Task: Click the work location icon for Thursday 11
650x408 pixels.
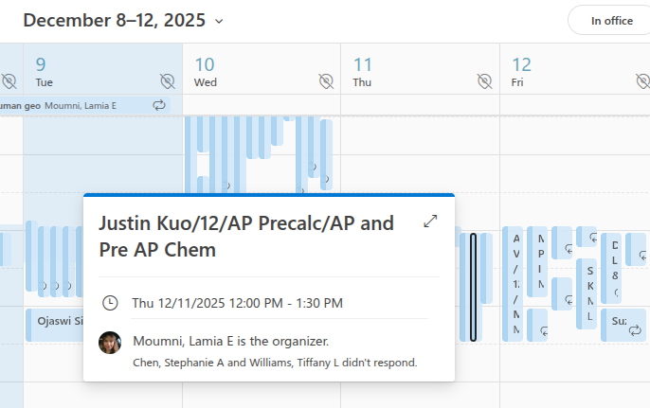Action: pyautogui.click(x=484, y=81)
